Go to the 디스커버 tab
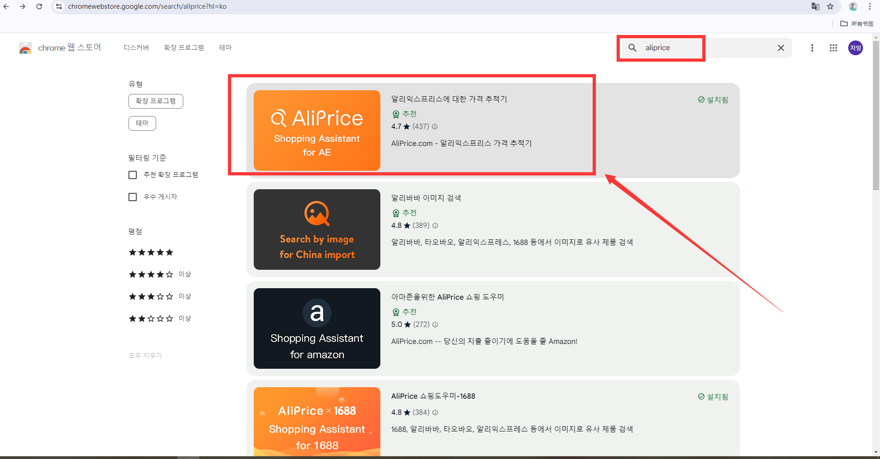The image size is (880, 459). click(x=136, y=48)
